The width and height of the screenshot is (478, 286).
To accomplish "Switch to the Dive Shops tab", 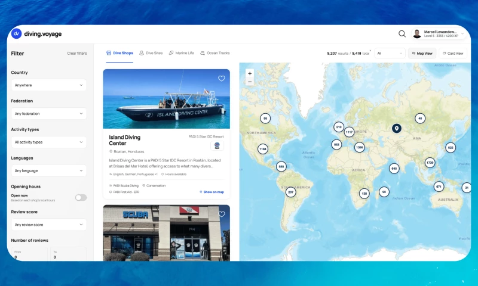I will tap(119, 53).
